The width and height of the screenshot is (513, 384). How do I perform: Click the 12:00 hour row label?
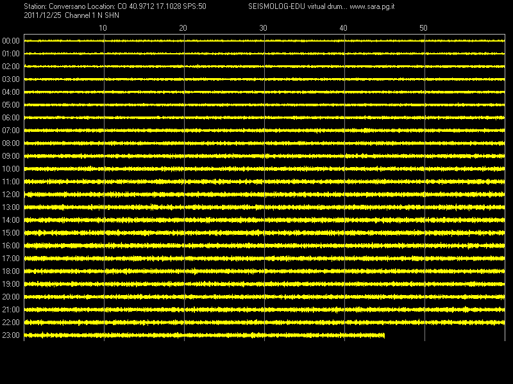(11, 195)
